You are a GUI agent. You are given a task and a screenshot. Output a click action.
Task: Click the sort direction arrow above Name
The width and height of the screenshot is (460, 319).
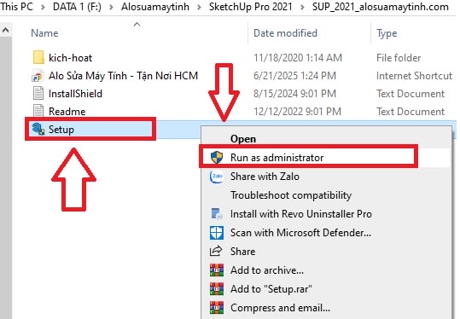point(137,25)
